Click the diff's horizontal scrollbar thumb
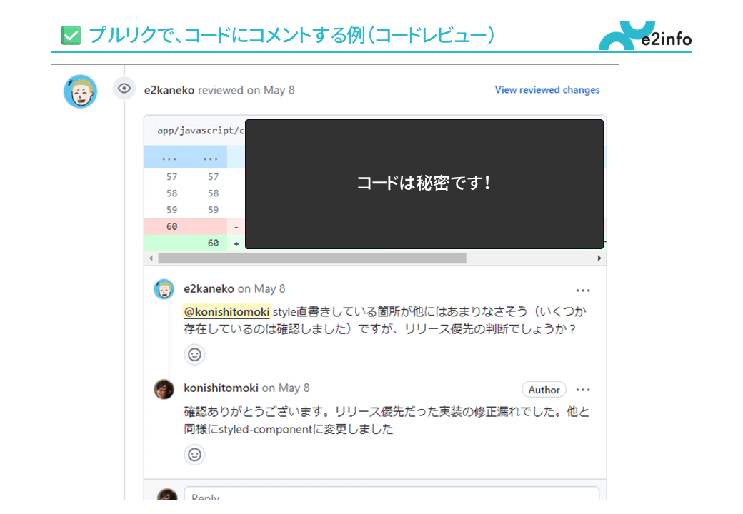Screen dimensions: 743x514 point(311,258)
